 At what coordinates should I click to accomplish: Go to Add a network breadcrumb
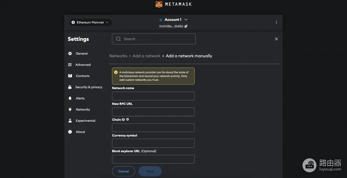tap(147, 56)
